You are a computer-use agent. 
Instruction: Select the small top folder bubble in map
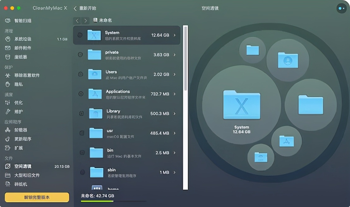(253, 50)
